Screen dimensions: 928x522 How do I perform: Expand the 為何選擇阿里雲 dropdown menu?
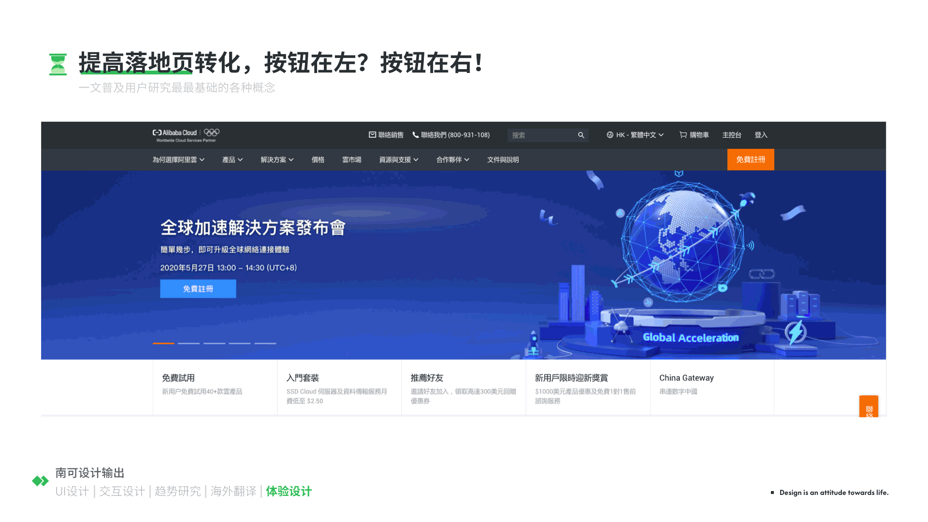pyautogui.click(x=178, y=160)
